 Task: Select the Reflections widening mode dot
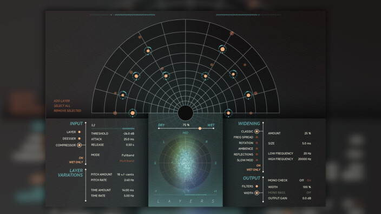click(257, 155)
